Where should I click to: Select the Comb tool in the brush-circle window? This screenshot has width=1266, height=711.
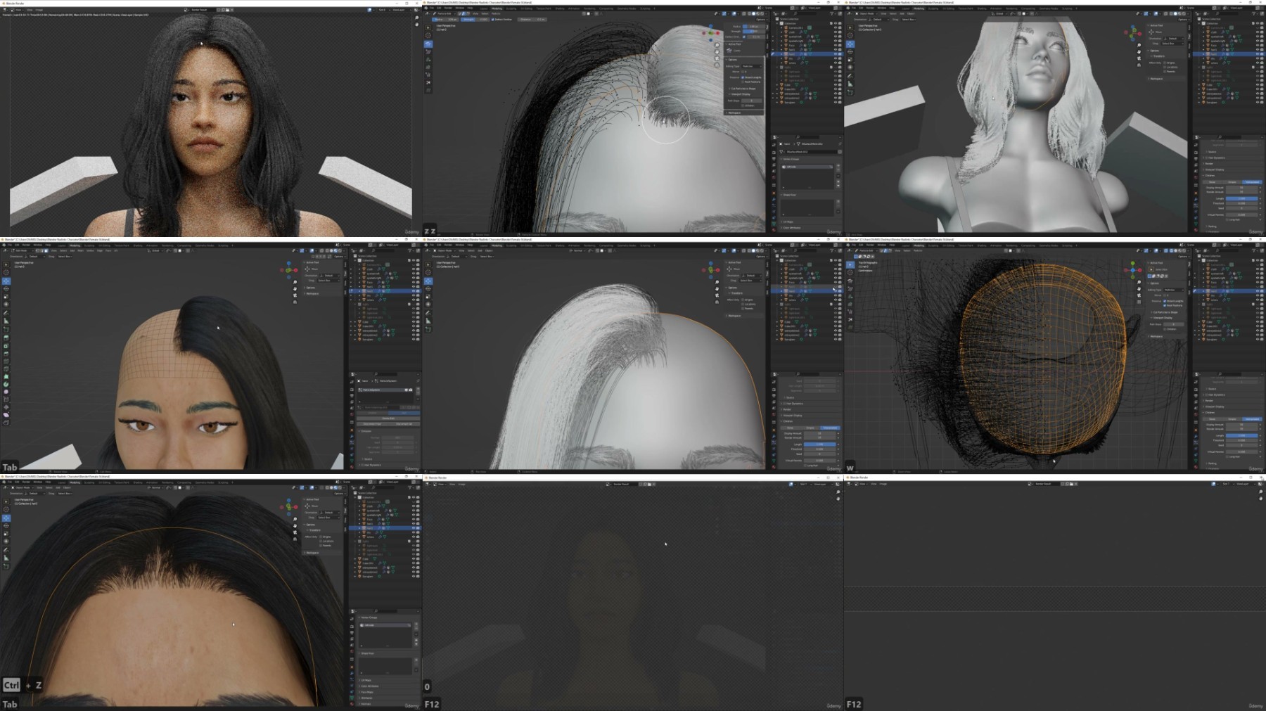pyautogui.click(x=428, y=44)
